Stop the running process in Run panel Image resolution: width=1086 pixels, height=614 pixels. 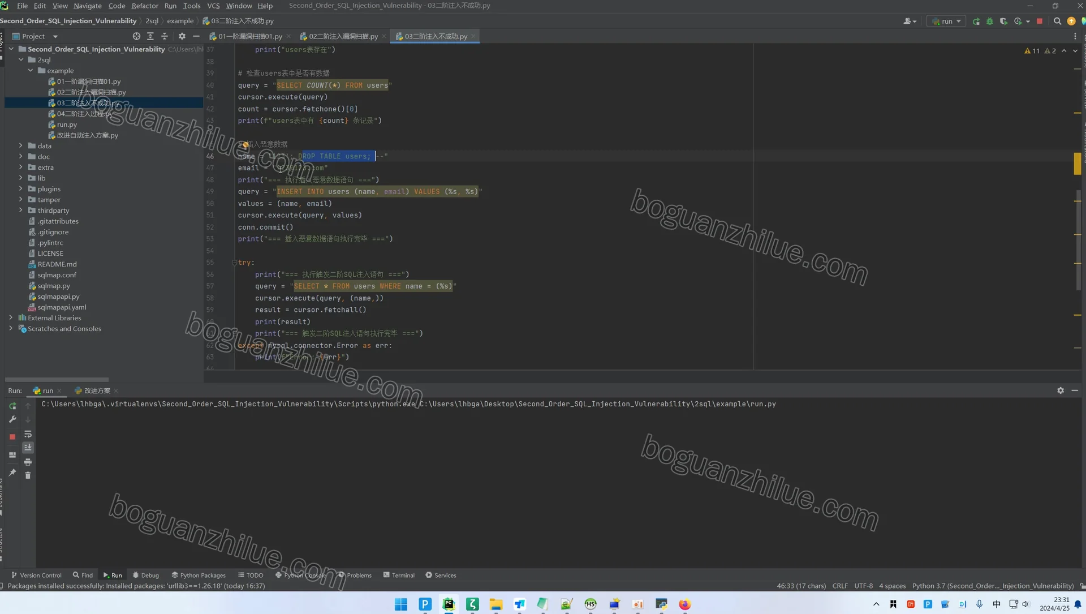pos(12,437)
